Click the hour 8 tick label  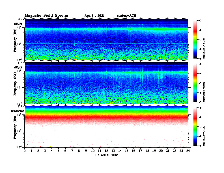tap(79, 151)
